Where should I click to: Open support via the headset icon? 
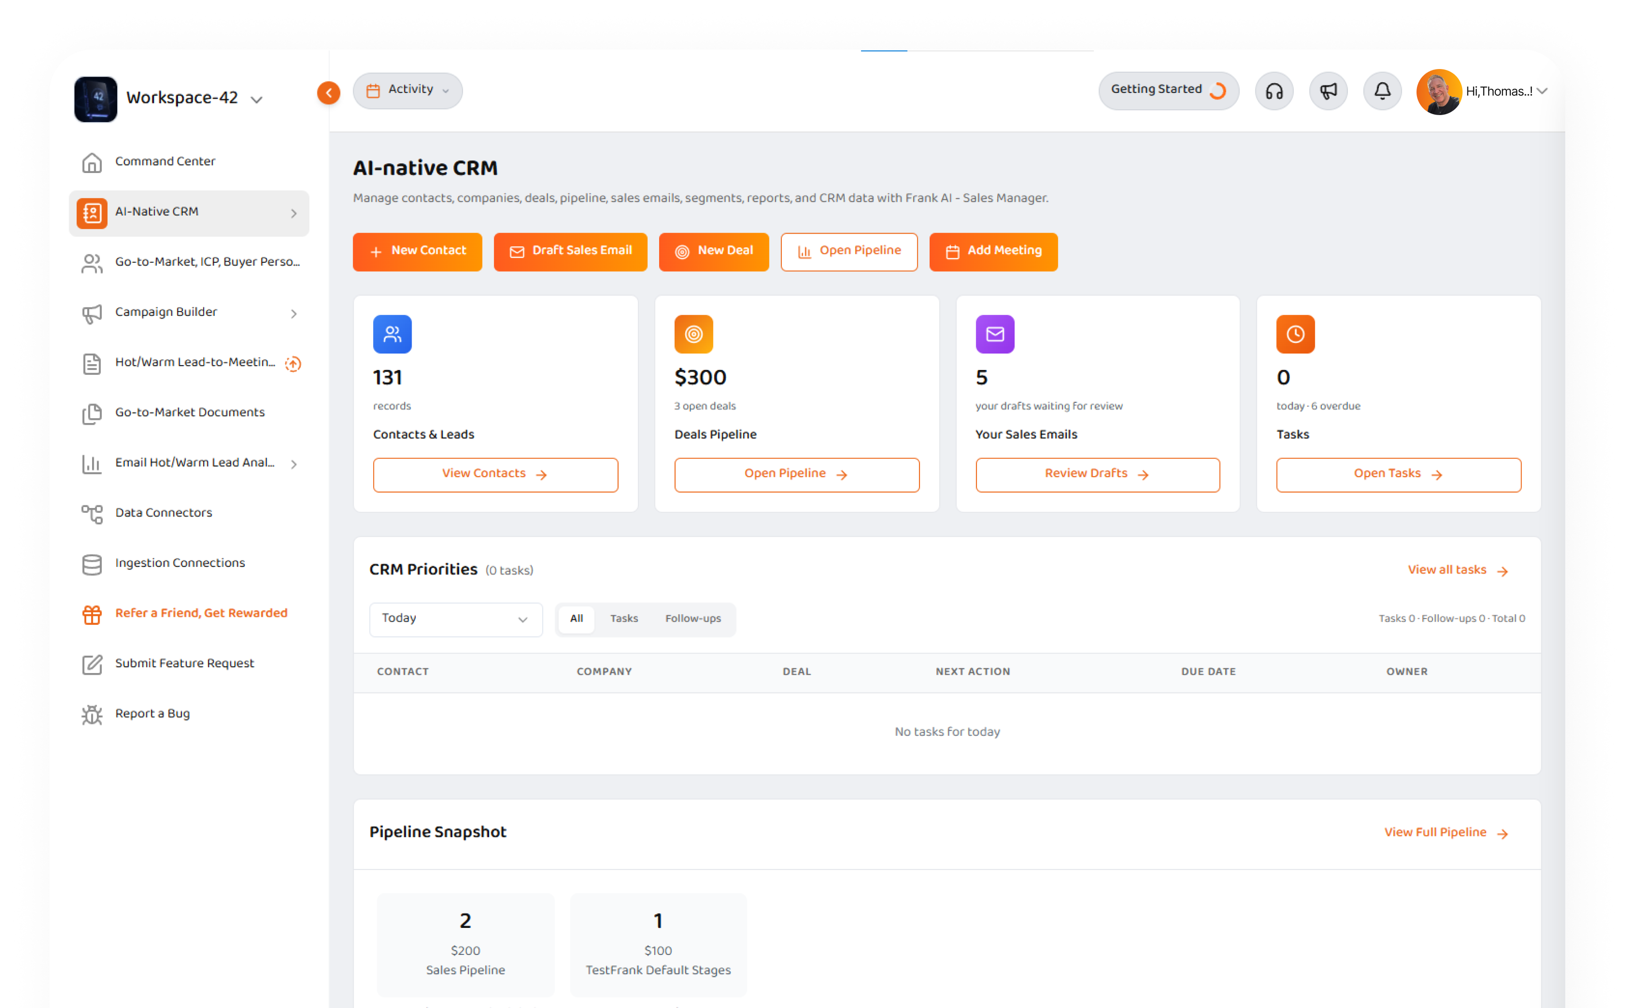[x=1274, y=91]
